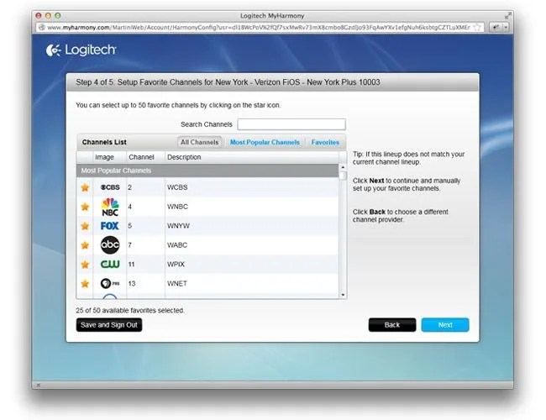Select the WNBC description text
The width and height of the screenshot is (546, 420).
[x=177, y=207]
